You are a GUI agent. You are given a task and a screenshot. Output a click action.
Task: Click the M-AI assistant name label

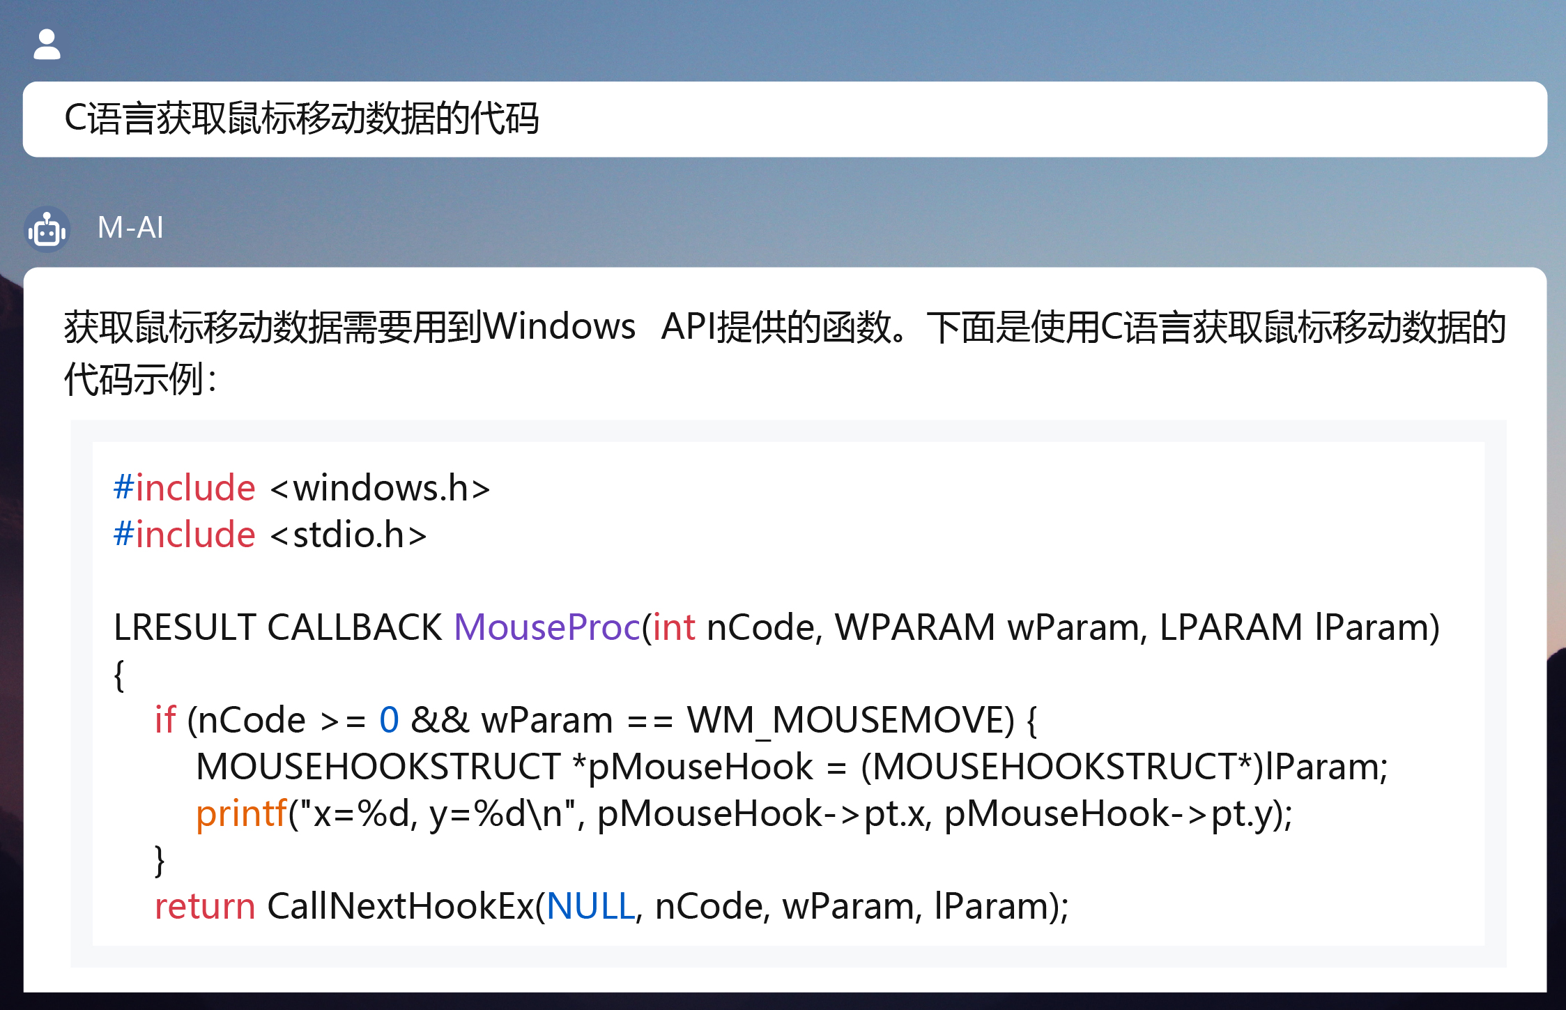pyautogui.click(x=130, y=227)
